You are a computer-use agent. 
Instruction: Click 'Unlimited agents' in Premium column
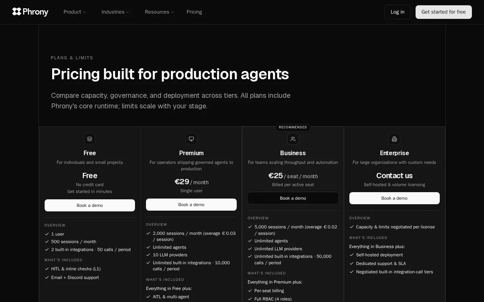(x=169, y=247)
